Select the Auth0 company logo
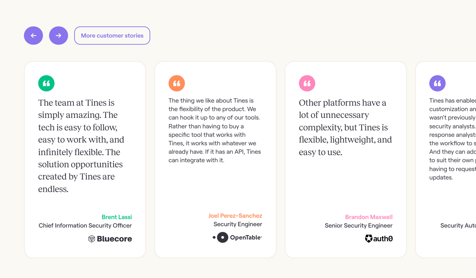The width and height of the screenshot is (476, 278). point(379,238)
